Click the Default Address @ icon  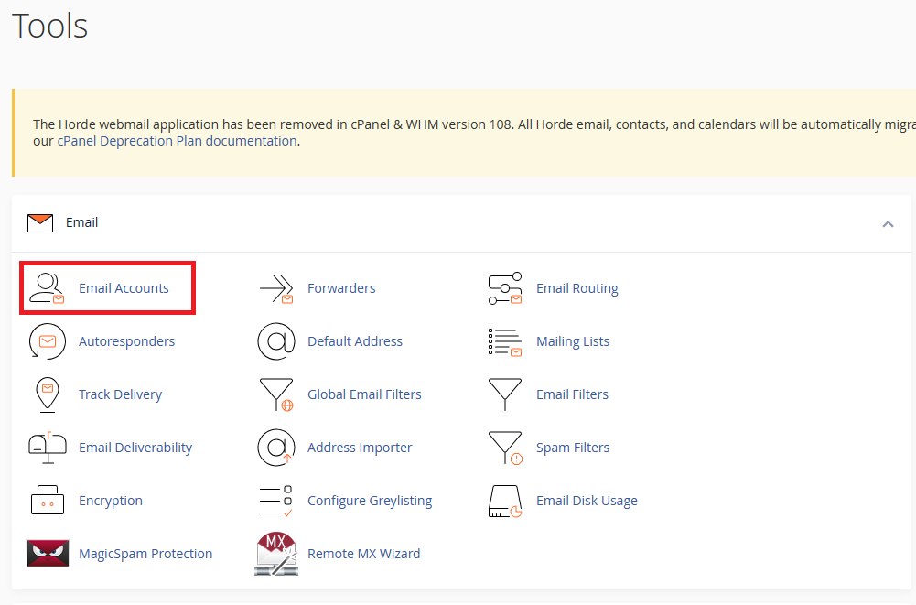(276, 341)
